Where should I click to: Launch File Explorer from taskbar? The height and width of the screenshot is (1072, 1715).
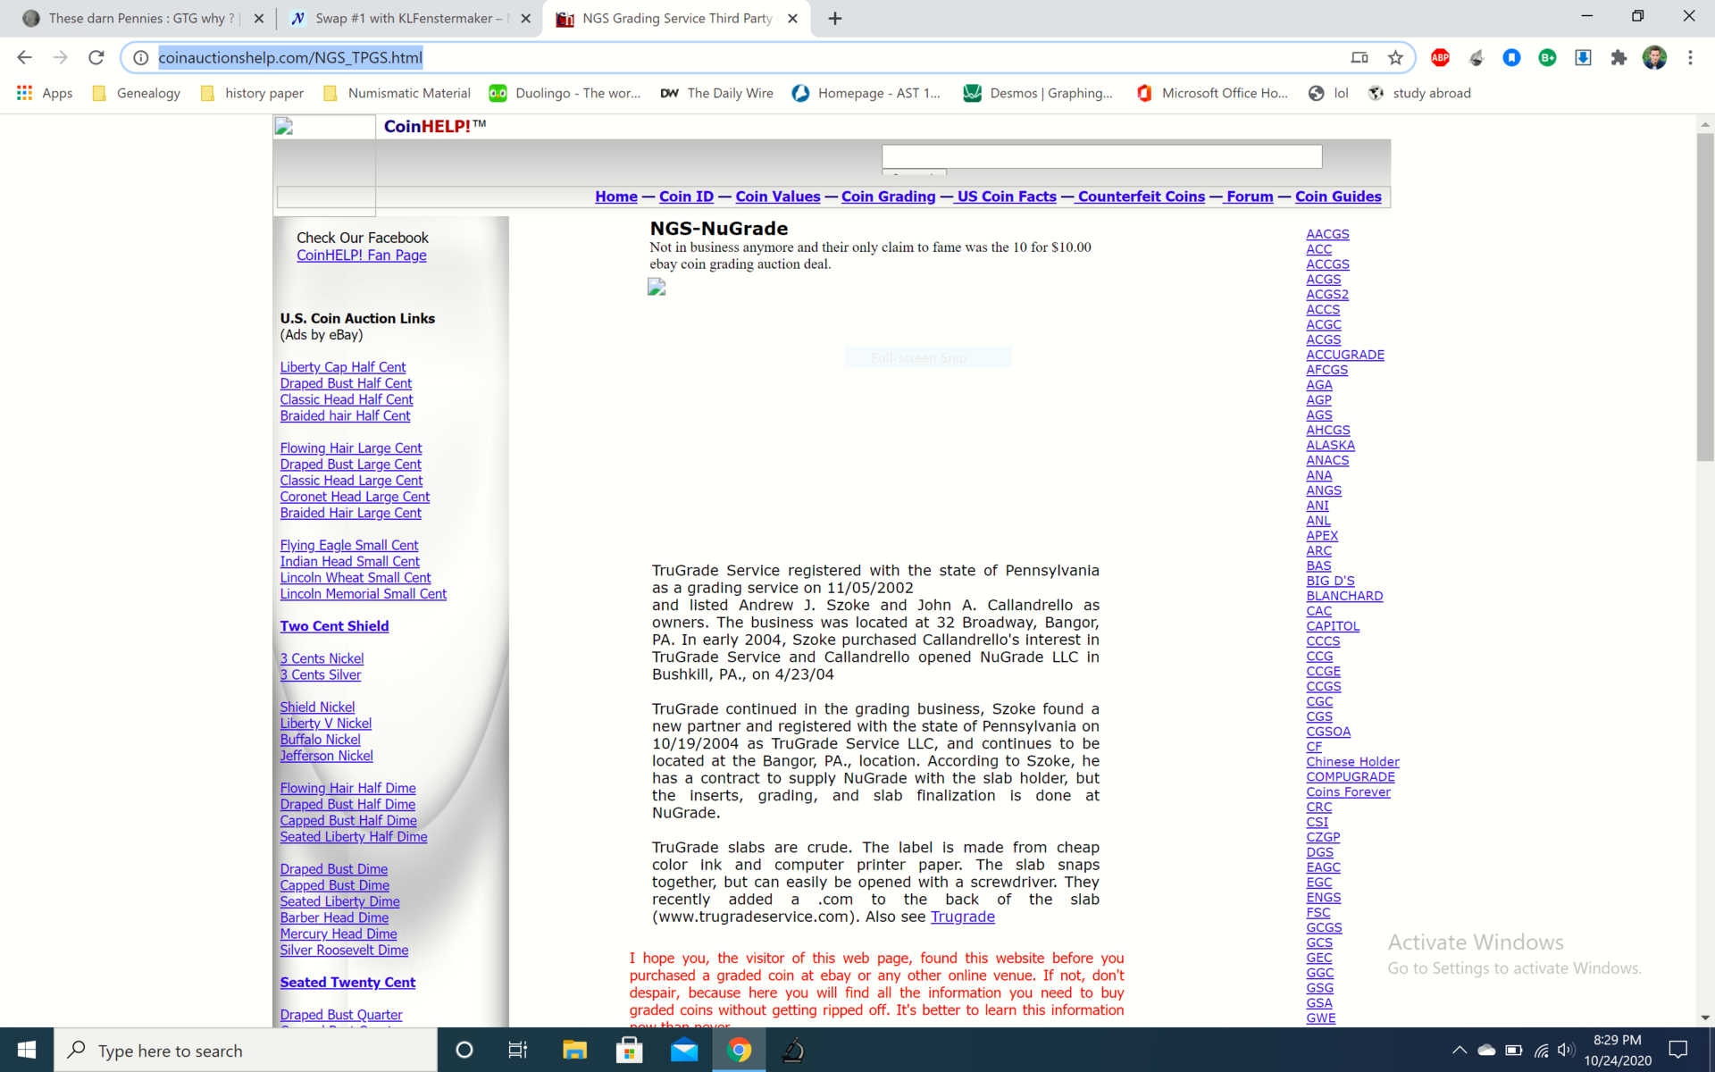(574, 1050)
